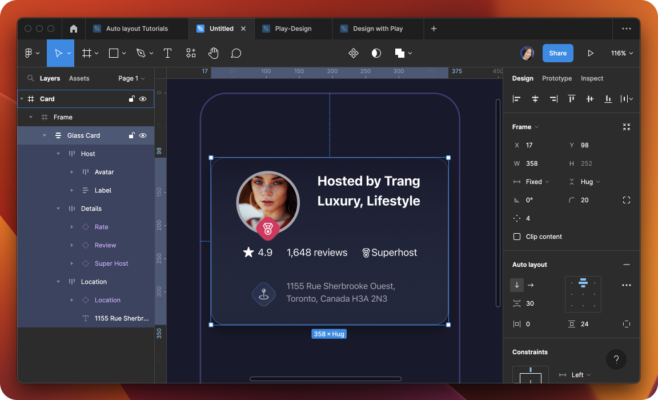Click the Share button

(557, 53)
